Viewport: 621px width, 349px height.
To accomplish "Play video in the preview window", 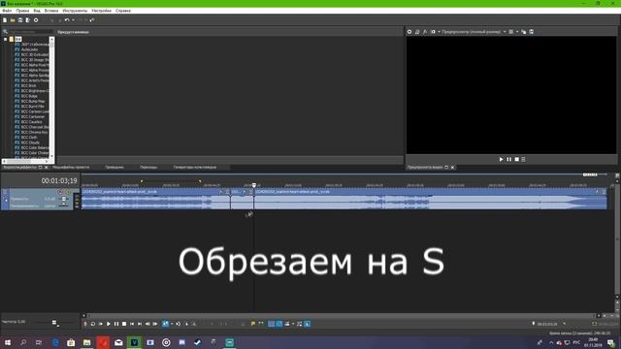I will click(x=501, y=159).
